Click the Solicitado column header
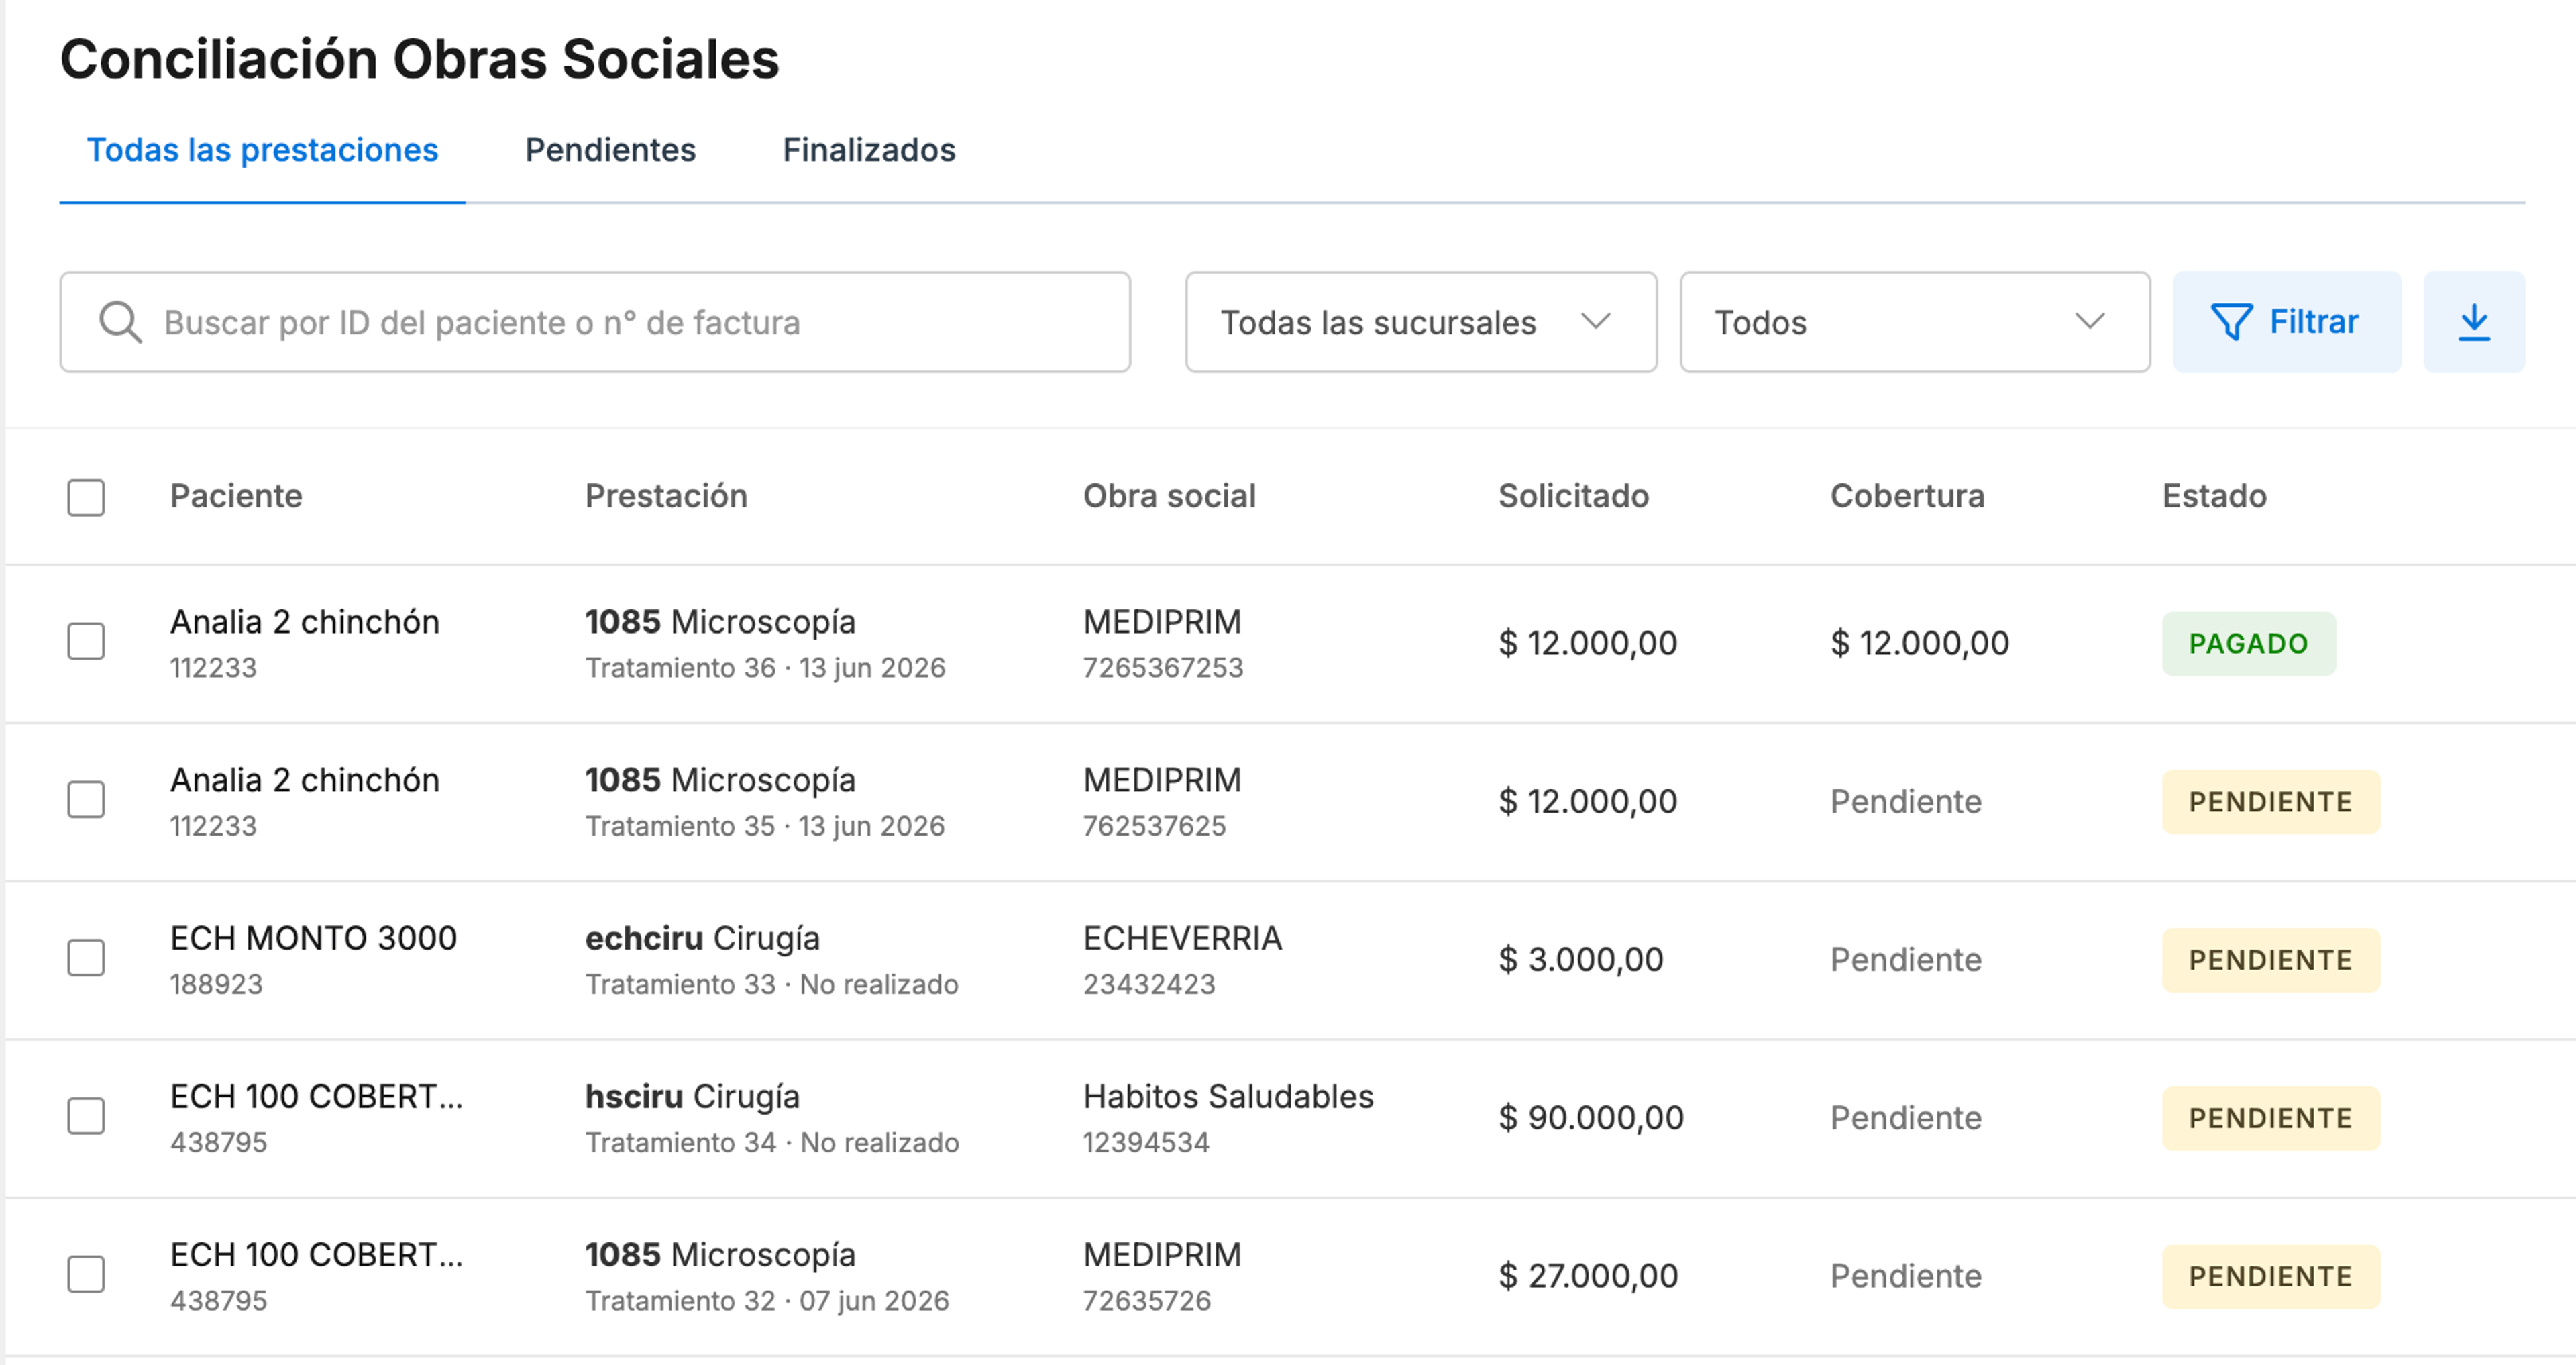 coord(1573,497)
